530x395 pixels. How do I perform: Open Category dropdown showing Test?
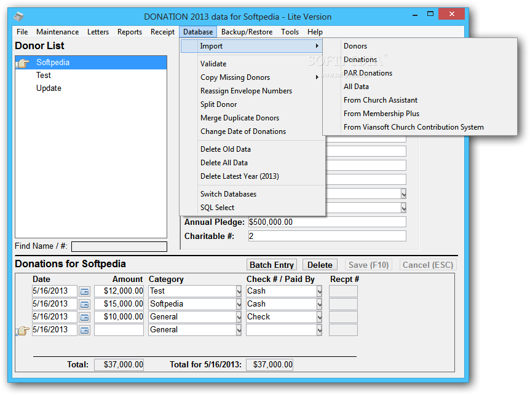239,291
